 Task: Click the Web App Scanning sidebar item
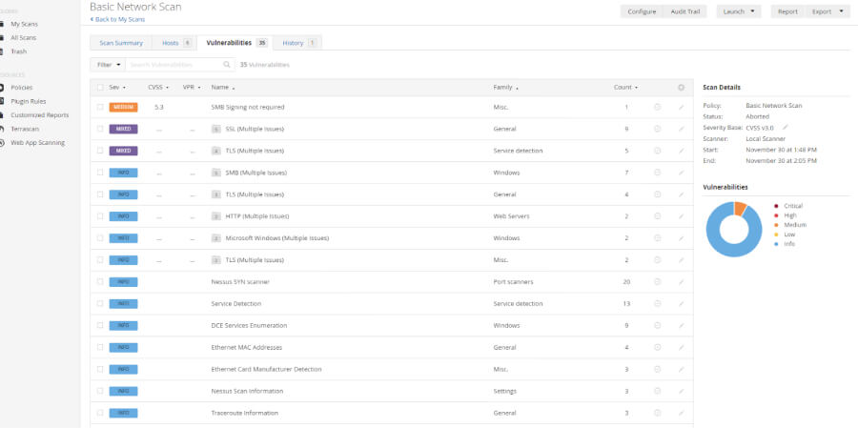(x=37, y=142)
